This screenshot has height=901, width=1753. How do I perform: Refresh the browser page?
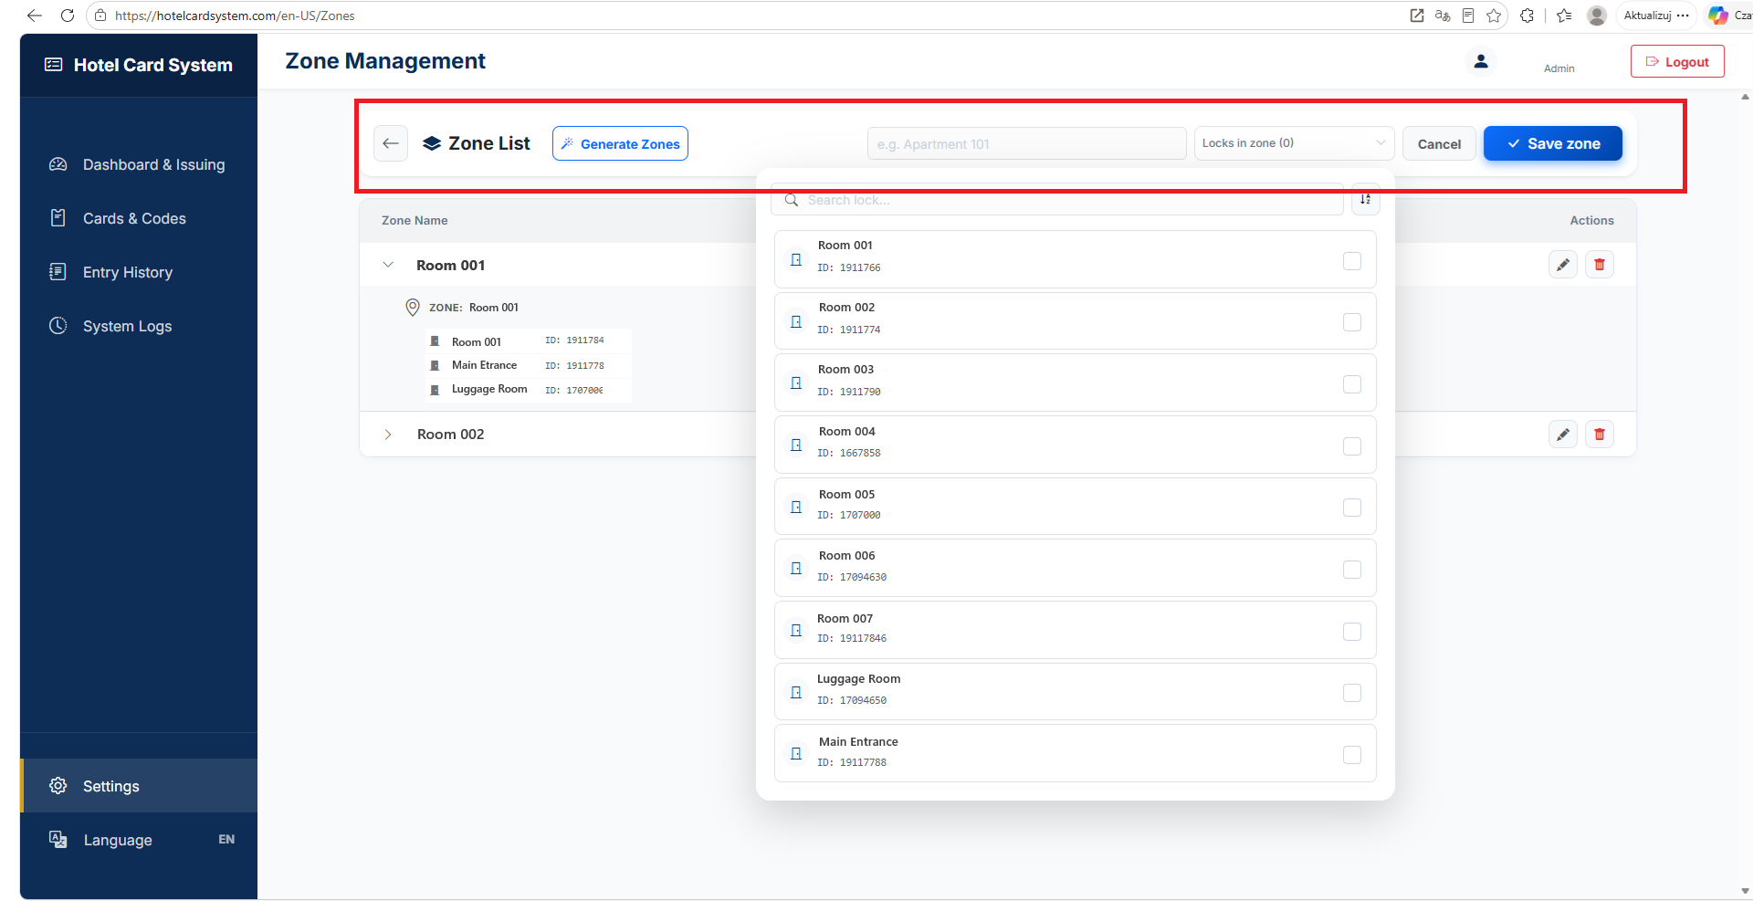[68, 16]
